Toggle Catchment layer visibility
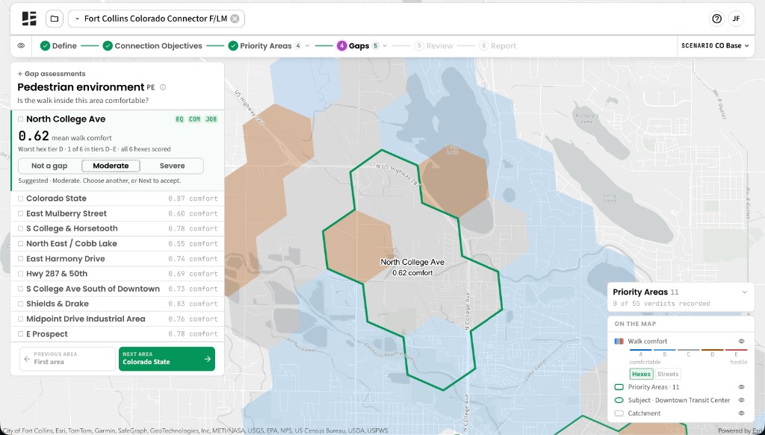This screenshot has width=765, height=435. click(x=741, y=413)
